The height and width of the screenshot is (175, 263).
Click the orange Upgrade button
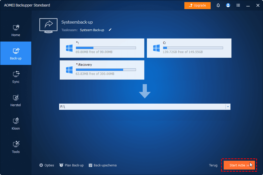pyautogui.click(x=197, y=5)
